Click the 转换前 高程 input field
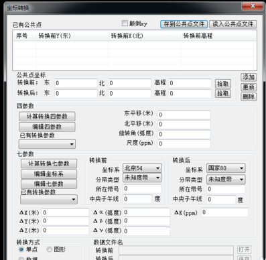This screenshot has width=266, height=260. click(190, 83)
